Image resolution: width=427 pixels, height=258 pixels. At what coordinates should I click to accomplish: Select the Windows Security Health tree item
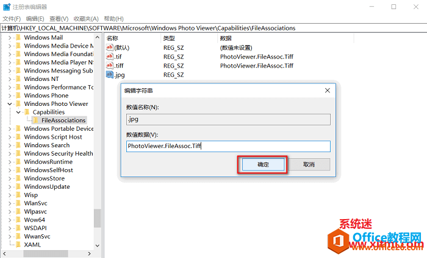(59, 153)
